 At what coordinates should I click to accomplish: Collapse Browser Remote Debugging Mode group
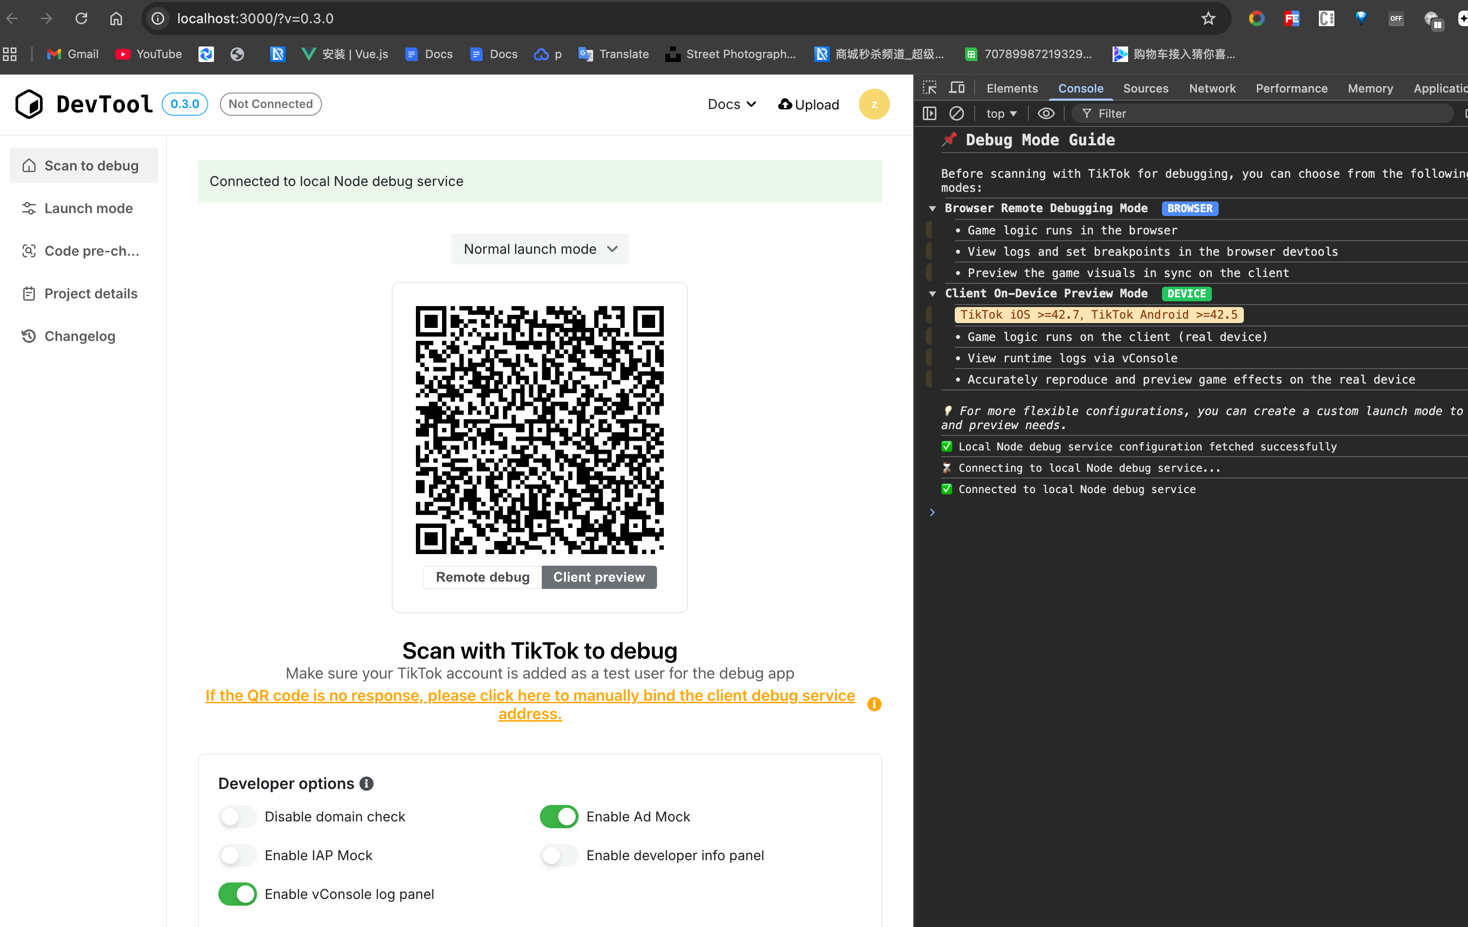click(x=932, y=208)
